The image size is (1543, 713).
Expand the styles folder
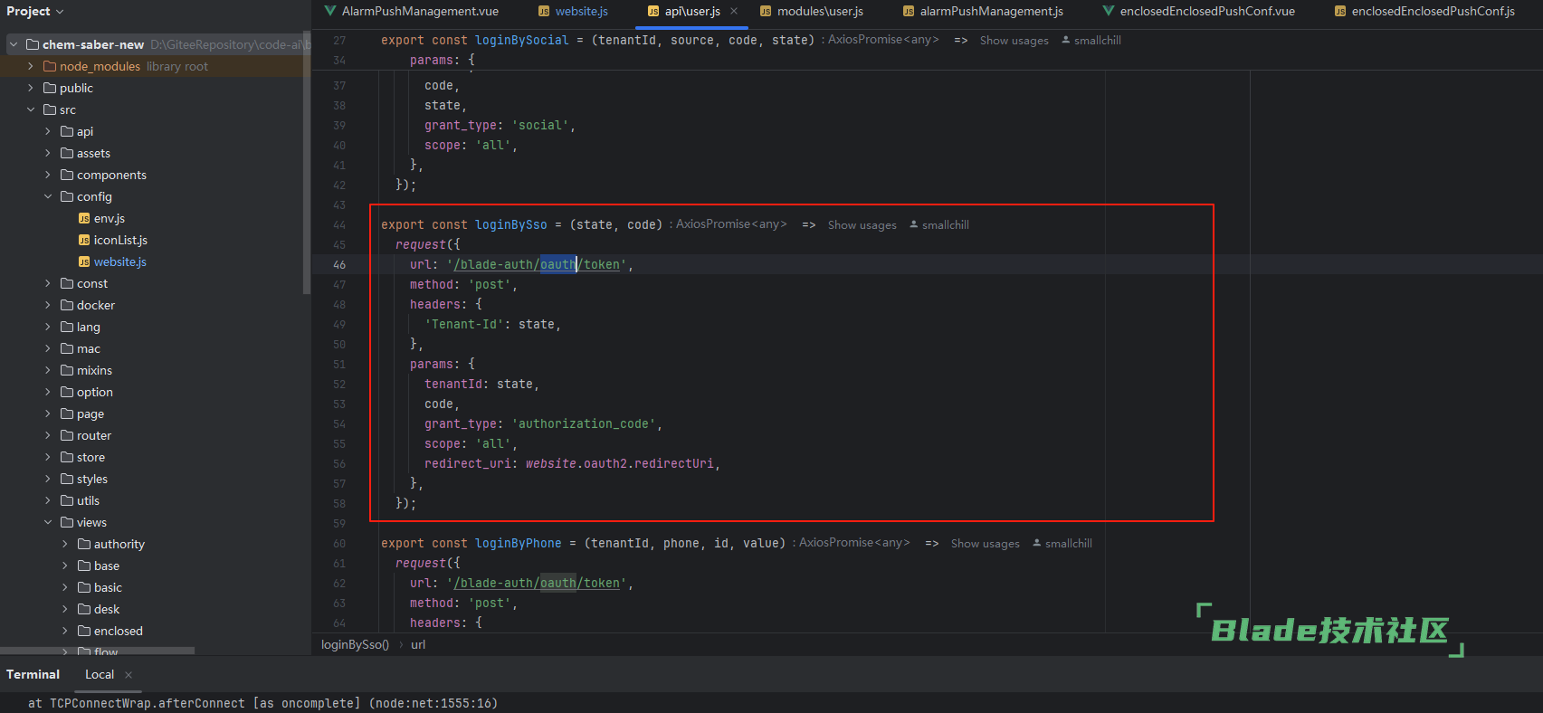coord(48,479)
